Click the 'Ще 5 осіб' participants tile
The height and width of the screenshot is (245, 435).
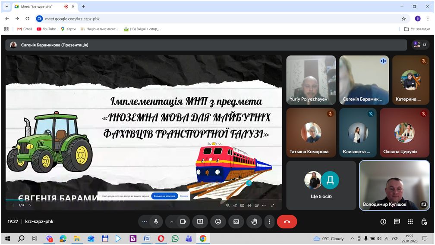[x=321, y=185]
